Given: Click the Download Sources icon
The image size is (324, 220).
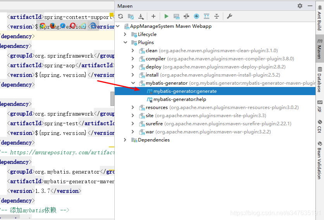Looking at the screenshot, I should pyautogui.click(x=141, y=16).
